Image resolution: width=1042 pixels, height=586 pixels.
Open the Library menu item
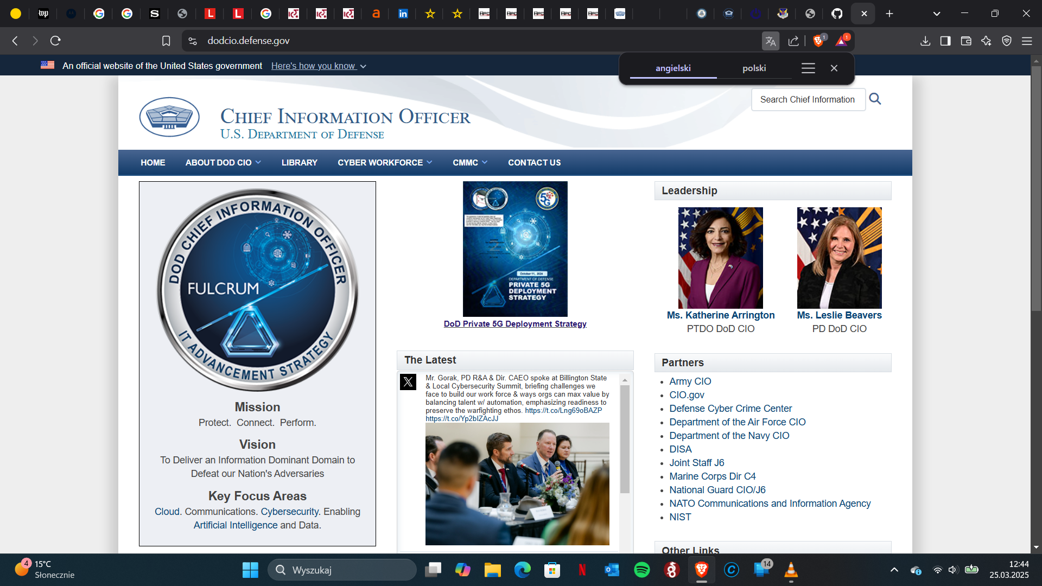coord(299,162)
